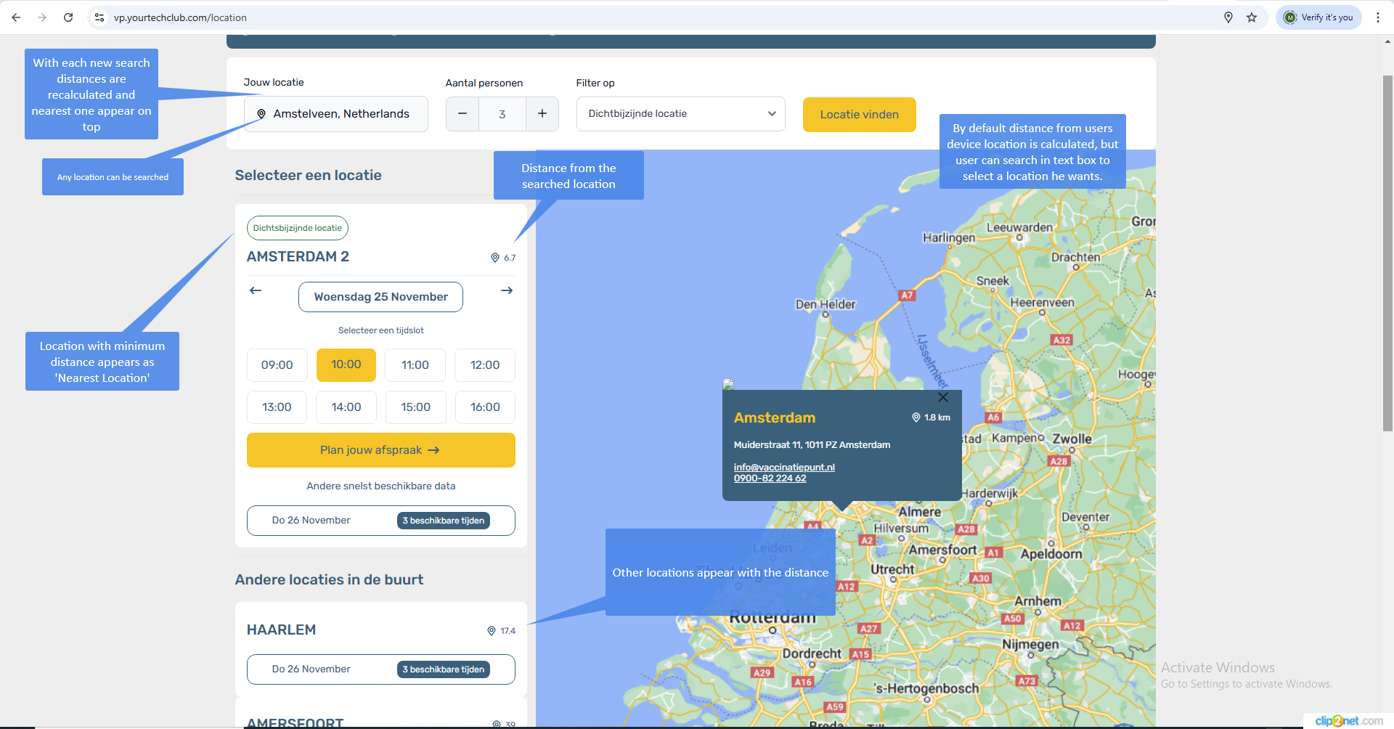Increase number of persons with plus button
This screenshot has height=729, width=1394.
pos(542,114)
